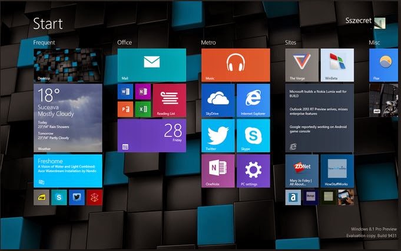
Task: Open the large Twitter tile in Metro
Action: [218, 136]
